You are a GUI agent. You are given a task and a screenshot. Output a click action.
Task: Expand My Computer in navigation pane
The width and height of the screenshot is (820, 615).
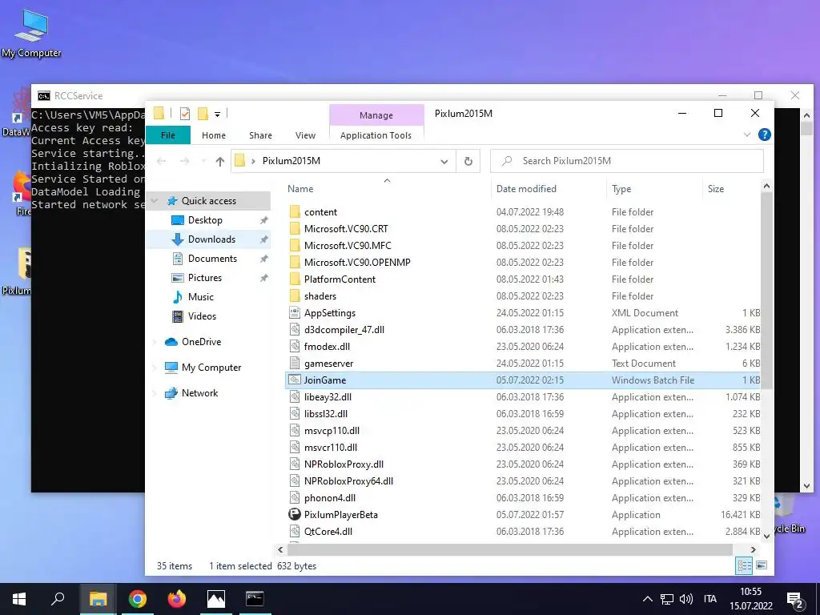[x=155, y=368]
